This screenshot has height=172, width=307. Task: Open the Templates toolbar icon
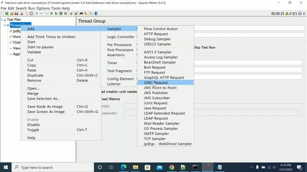coord(7,13)
